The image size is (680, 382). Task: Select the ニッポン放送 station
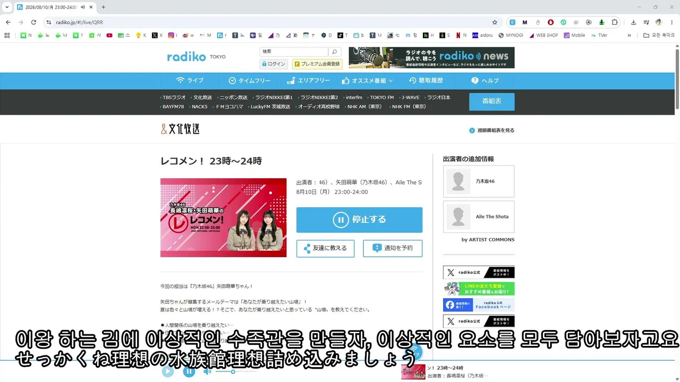point(233,98)
